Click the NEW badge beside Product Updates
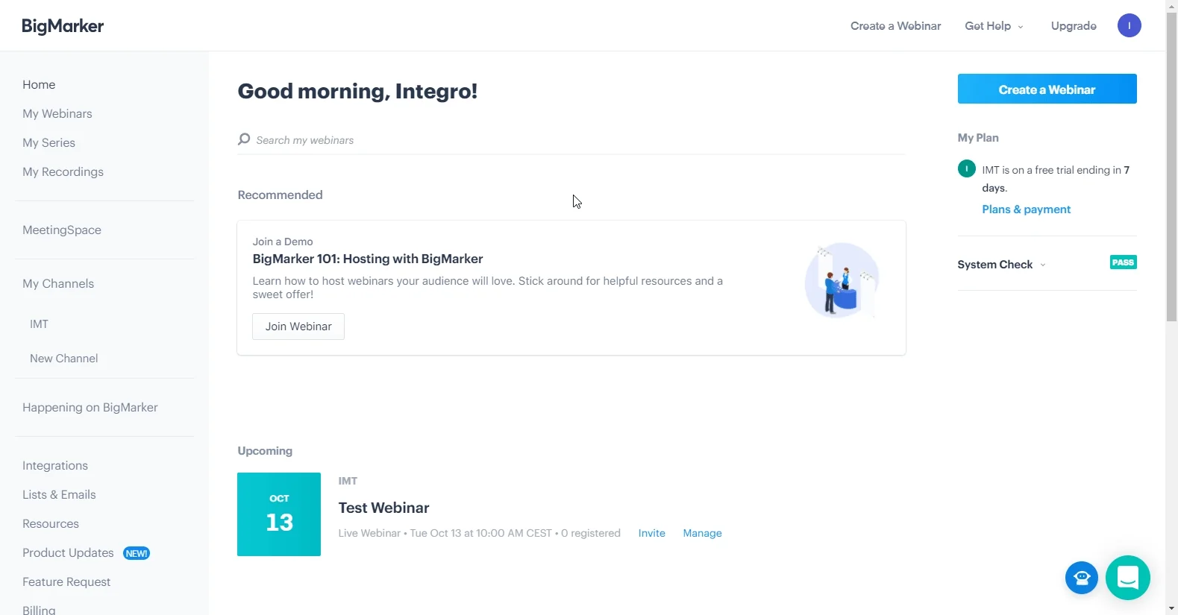 point(137,553)
